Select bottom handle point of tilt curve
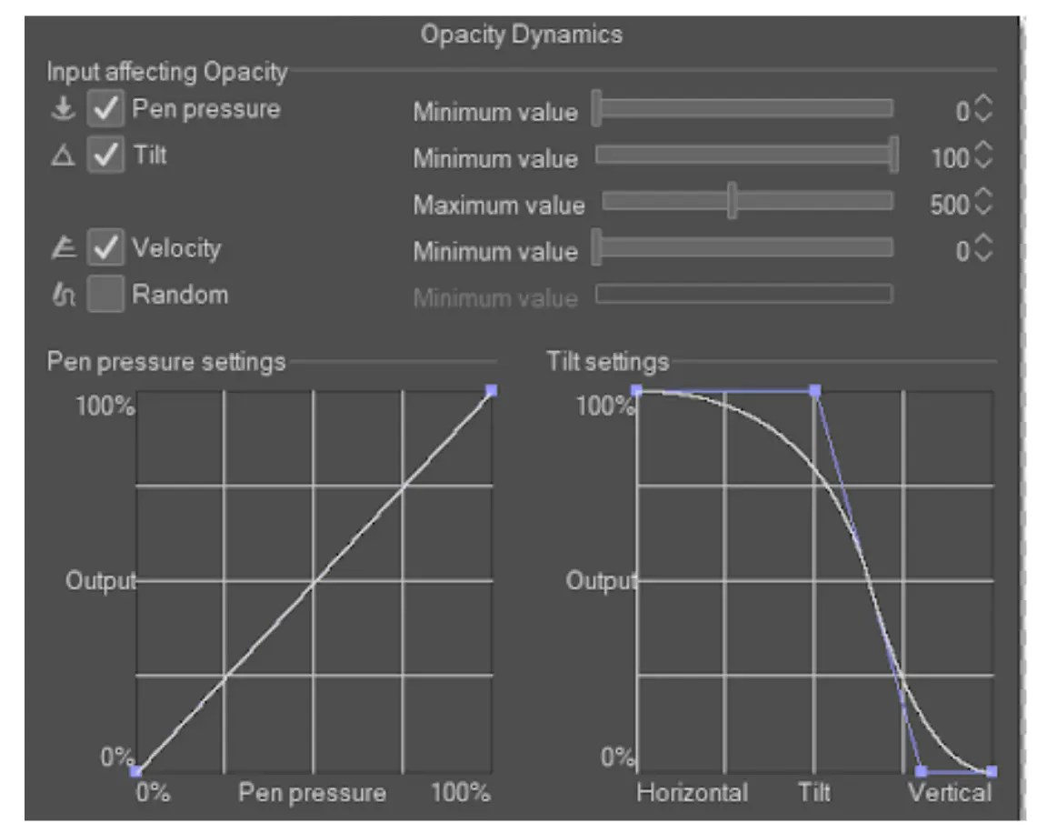This screenshot has width=1047, height=833. click(921, 771)
